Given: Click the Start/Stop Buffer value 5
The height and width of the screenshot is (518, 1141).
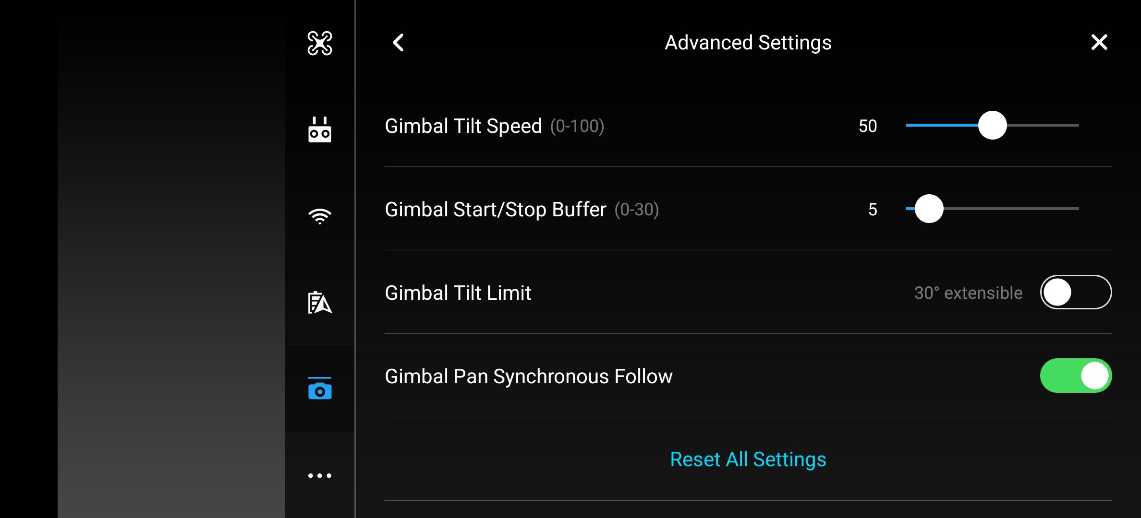Looking at the screenshot, I should (873, 210).
